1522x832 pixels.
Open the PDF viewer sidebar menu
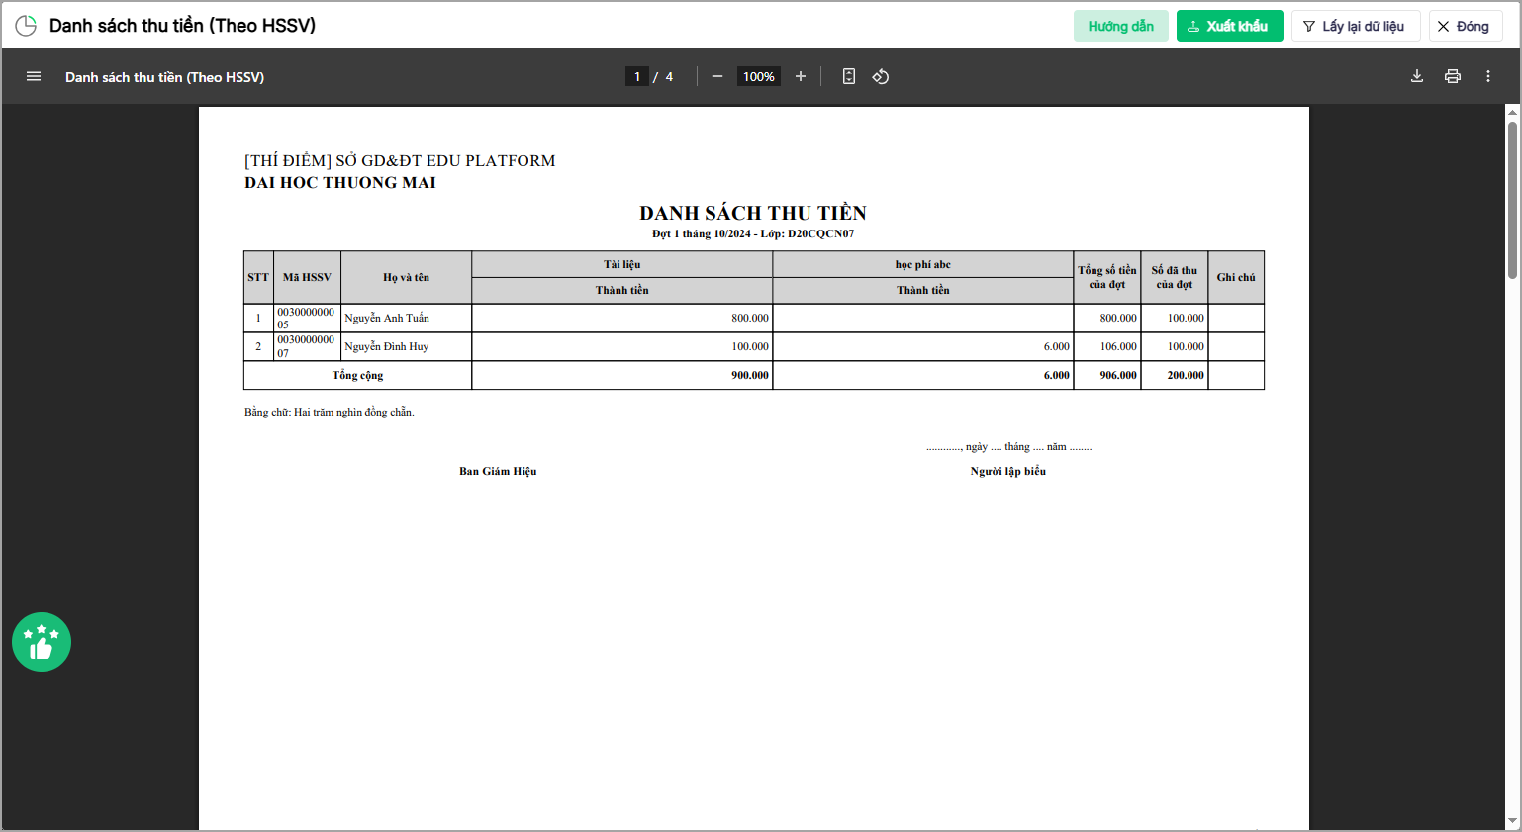coord(34,76)
